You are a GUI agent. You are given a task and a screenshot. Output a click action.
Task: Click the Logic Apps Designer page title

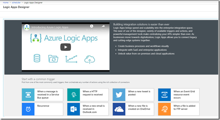[16, 7]
